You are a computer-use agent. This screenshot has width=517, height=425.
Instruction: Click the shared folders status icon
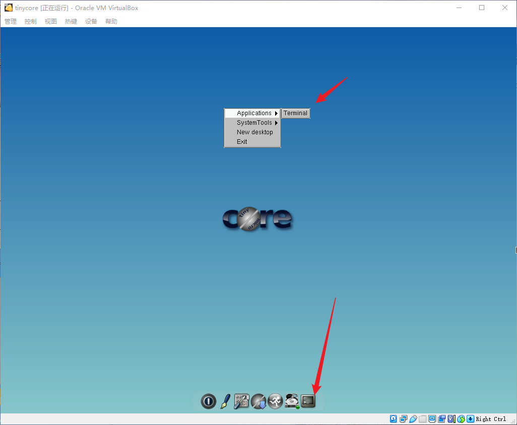422,419
